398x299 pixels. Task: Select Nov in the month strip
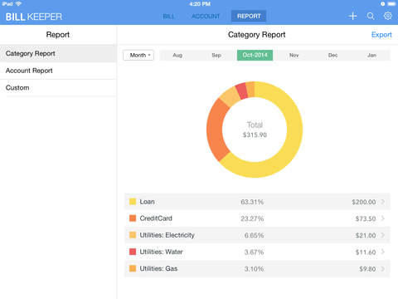point(294,55)
